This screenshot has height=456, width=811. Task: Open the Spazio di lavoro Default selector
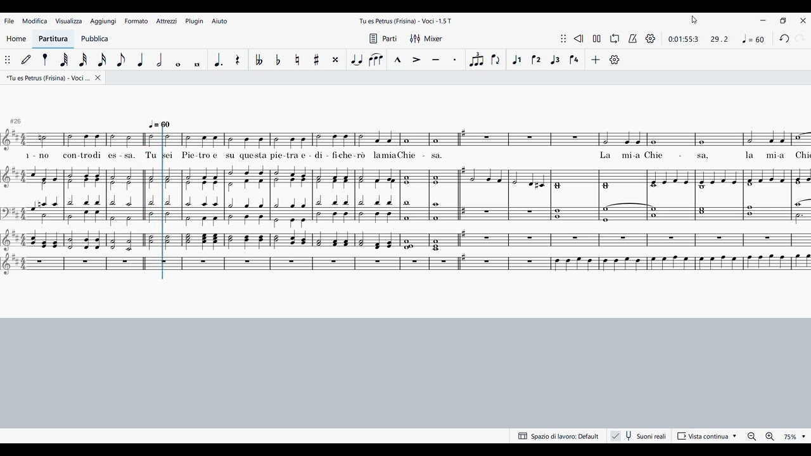[558, 436]
